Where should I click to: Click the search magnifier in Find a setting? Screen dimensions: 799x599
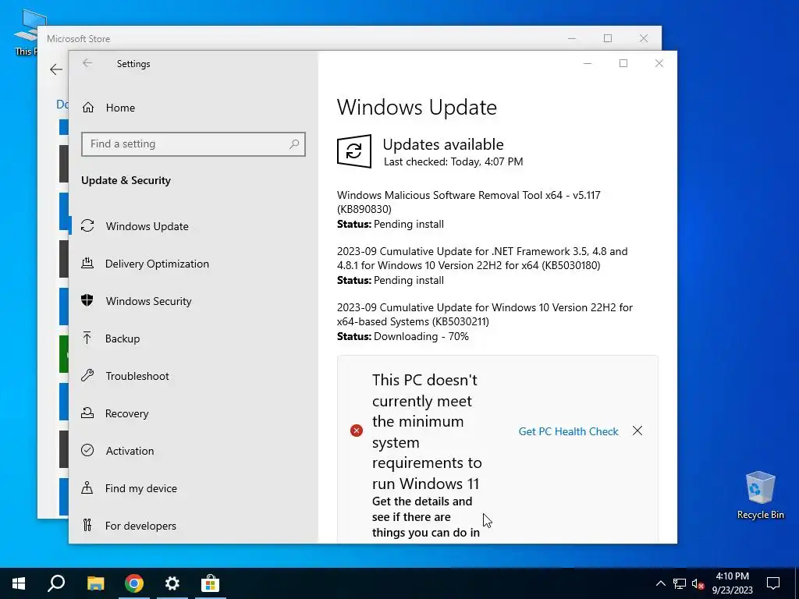[x=294, y=144]
